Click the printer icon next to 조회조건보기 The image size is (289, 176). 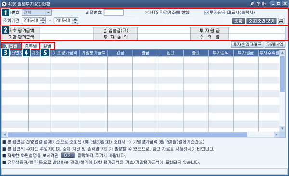[281, 21]
